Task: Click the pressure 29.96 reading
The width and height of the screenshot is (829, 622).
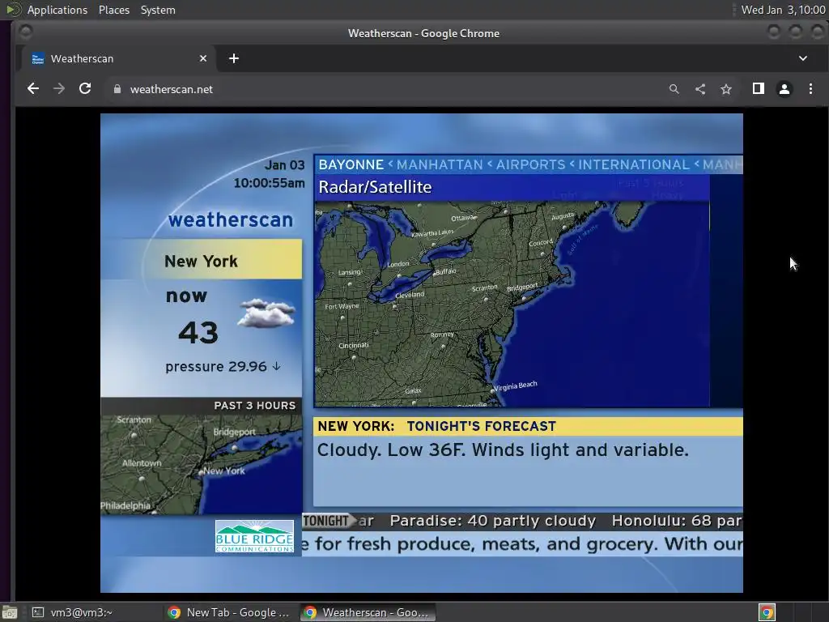Action: (x=223, y=367)
